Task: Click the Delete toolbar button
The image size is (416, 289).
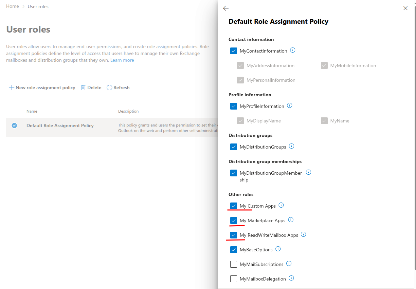Action: (x=91, y=88)
